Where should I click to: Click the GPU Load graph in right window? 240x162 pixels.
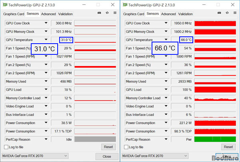[215, 90]
